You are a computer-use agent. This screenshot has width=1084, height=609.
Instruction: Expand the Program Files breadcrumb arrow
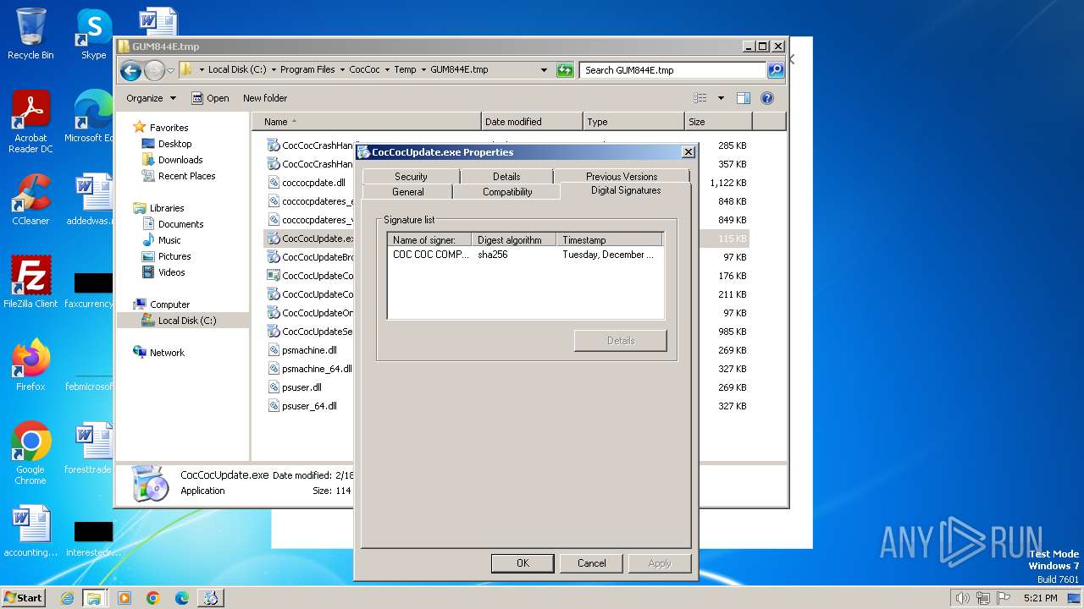coord(343,70)
